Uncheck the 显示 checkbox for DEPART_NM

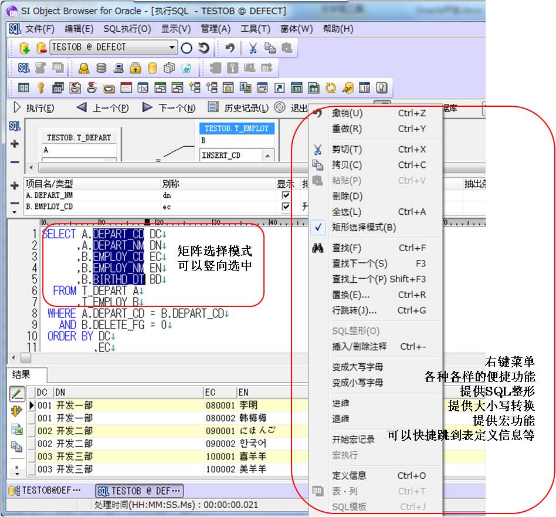coord(286,195)
